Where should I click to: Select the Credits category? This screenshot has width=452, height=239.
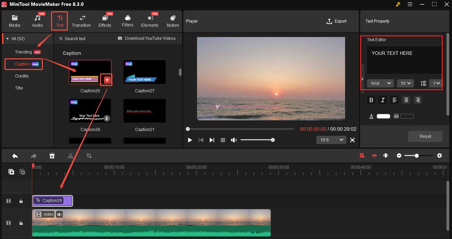[22, 76]
